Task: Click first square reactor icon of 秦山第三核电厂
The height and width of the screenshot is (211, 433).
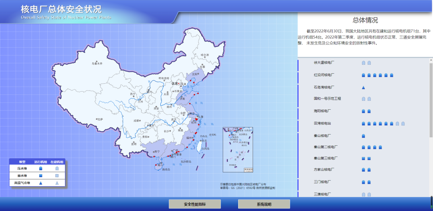Action: (x=363, y=159)
